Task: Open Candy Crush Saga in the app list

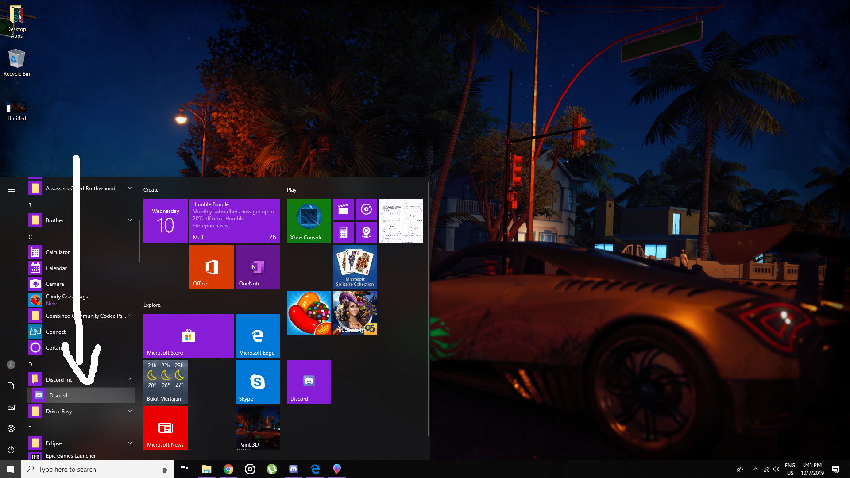Action: pos(81,300)
